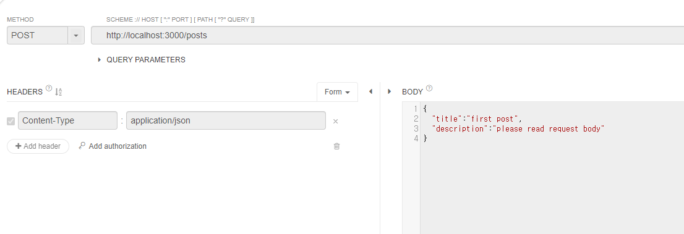Click Add authorization link

tap(118, 146)
